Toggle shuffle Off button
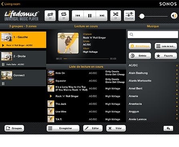Screen dimensions: 179x147 click(116, 16)
